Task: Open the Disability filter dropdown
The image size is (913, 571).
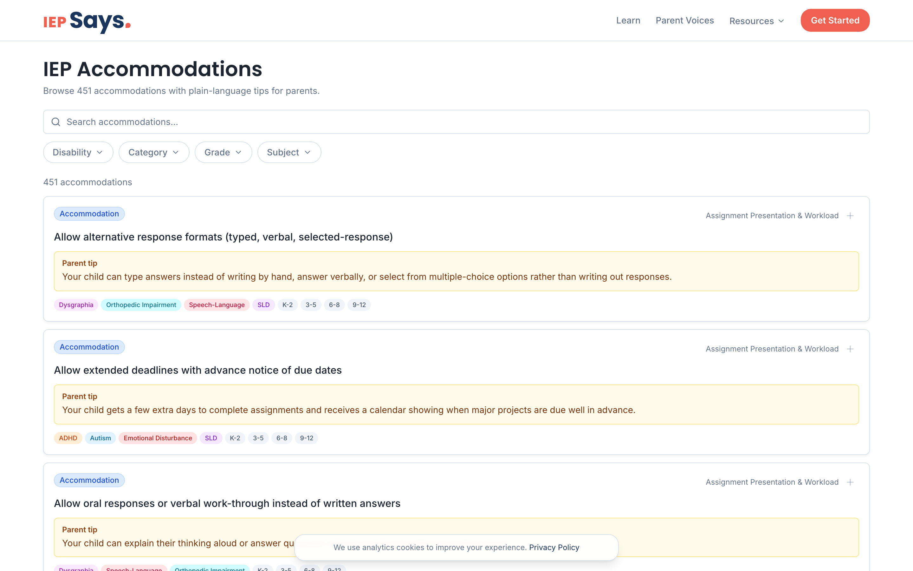Action: coord(78,152)
